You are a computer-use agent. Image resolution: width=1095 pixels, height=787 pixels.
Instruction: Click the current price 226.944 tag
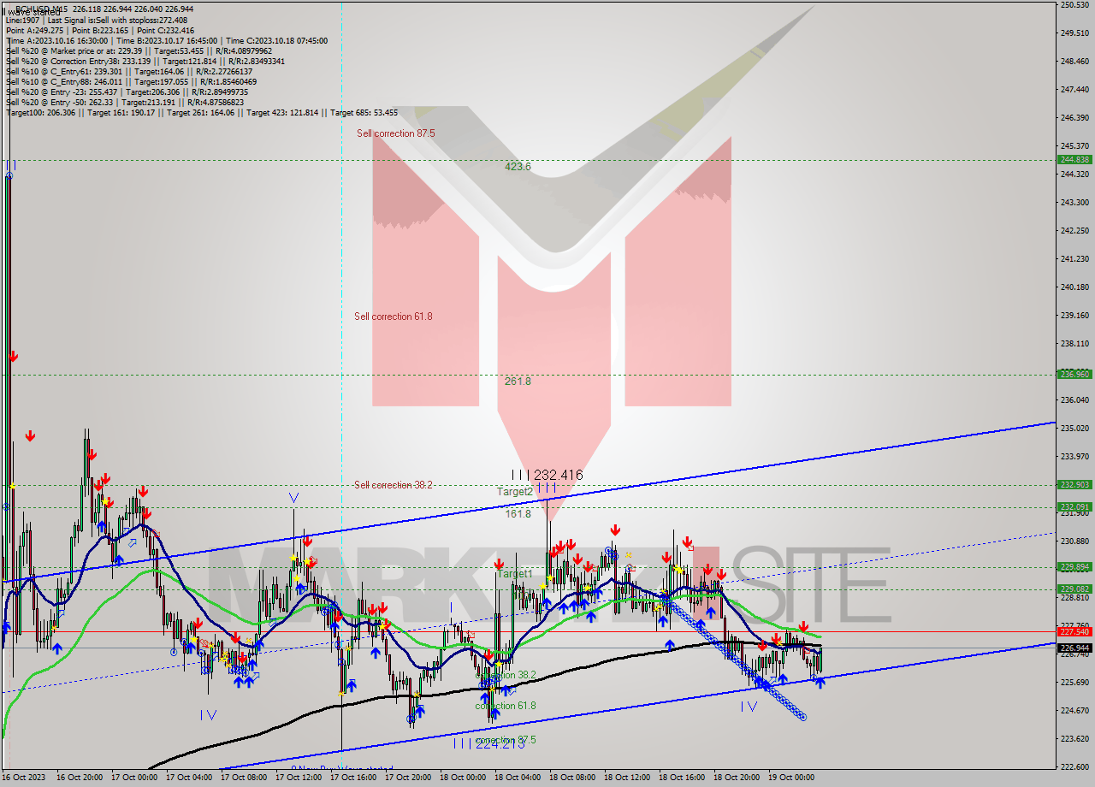1074,648
